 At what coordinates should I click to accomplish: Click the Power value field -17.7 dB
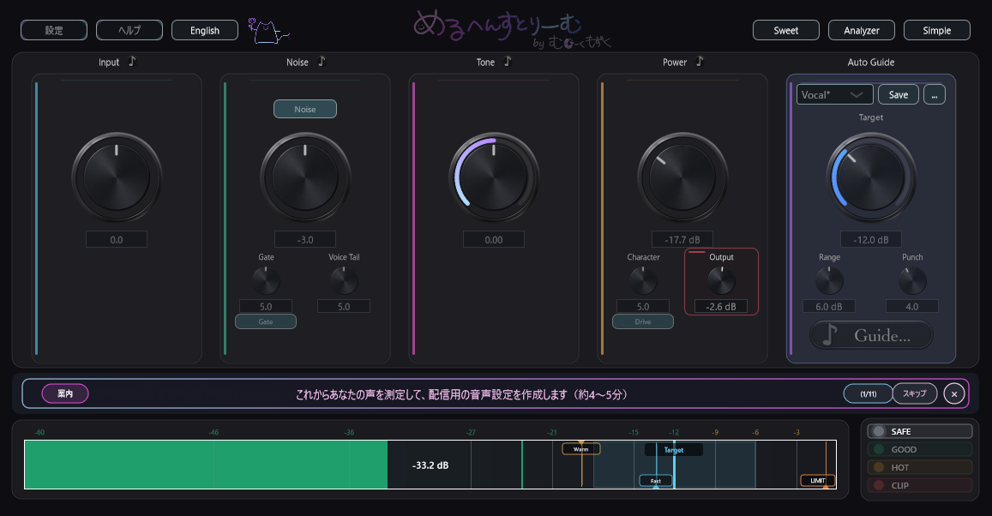[x=682, y=240]
